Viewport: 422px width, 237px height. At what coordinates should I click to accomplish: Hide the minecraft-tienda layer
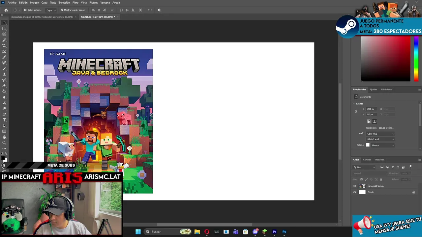pyautogui.click(x=355, y=186)
